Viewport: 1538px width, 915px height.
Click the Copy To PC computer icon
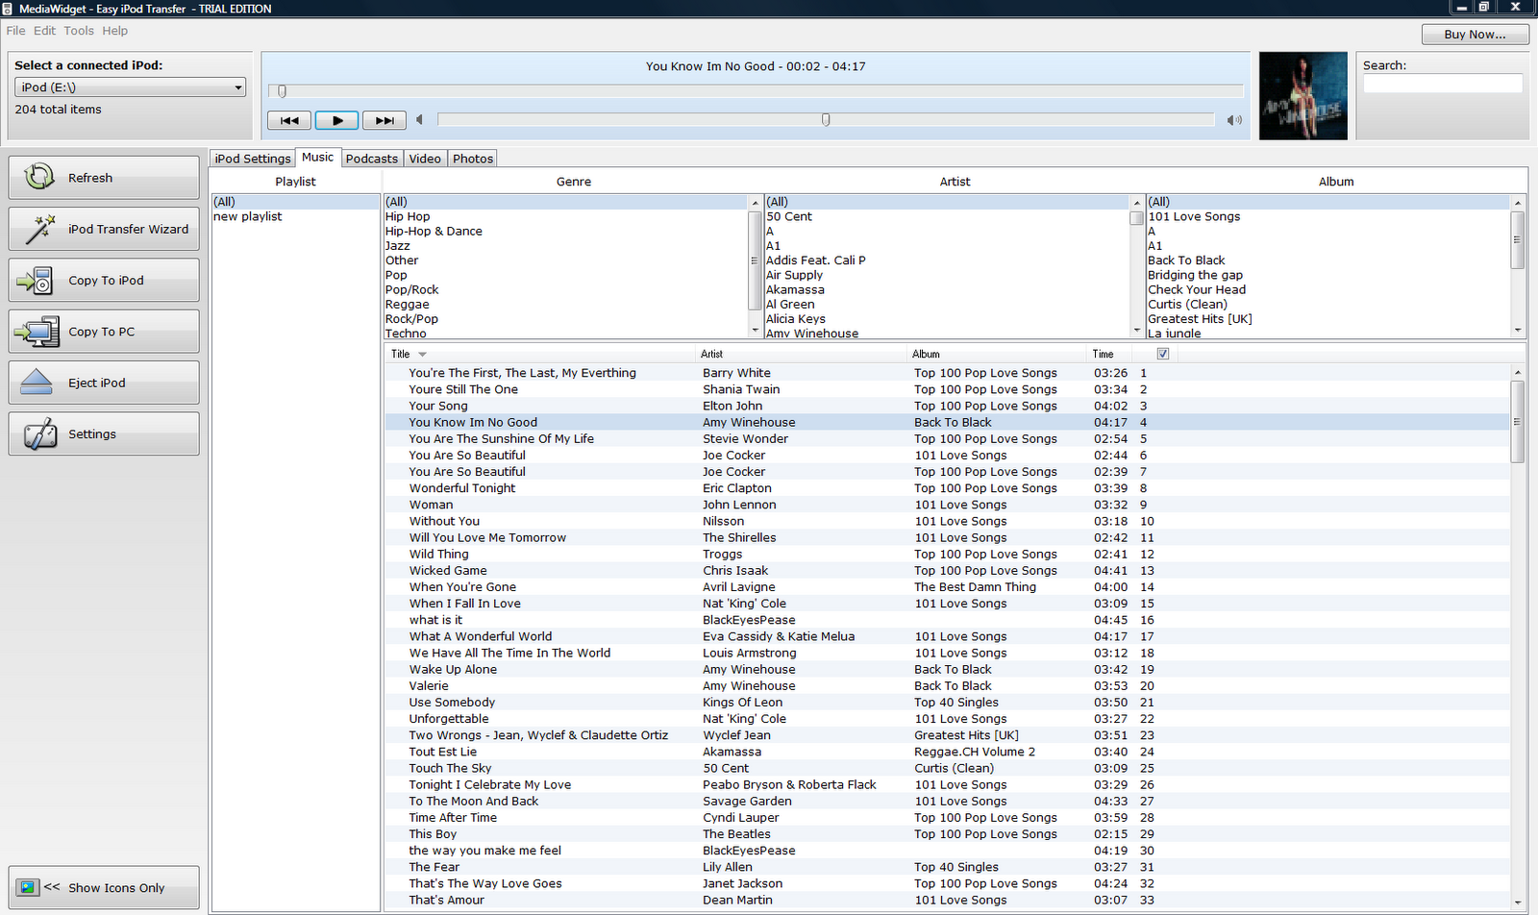coord(37,332)
